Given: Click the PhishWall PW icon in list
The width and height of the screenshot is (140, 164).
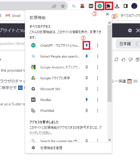Looking at the screenshot, I should pos(33,111).
